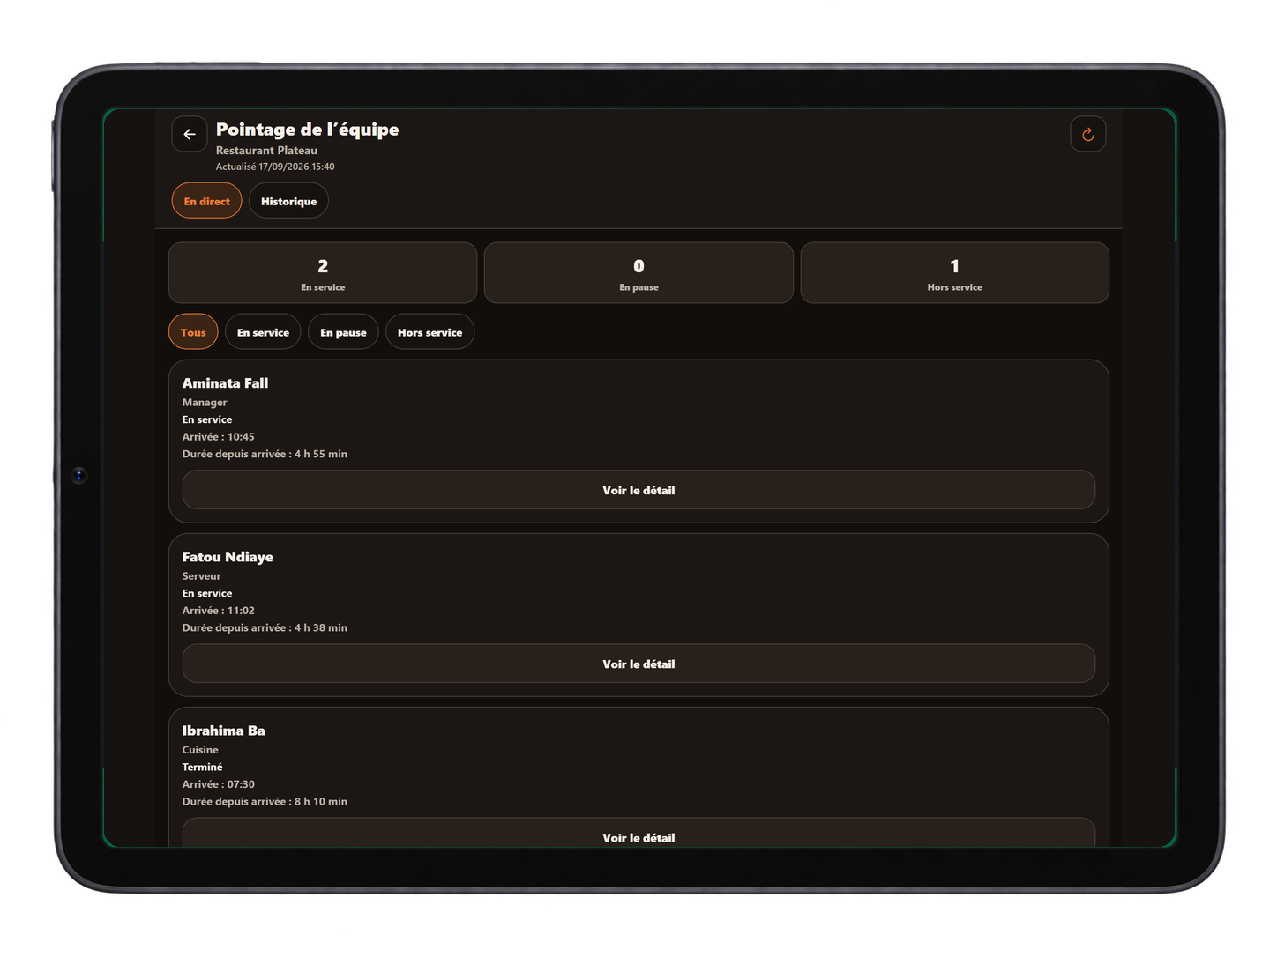The width and height of the screenshot is (1277, 957).
Task: Click the Pointage de l'équipe title
Action: click(x=307, y=130)
